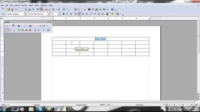Viewport: 200px width, 112px height.
Task: Toggle AutoSpellcheck on the toolbar
Action: click(x=42, y=9)
